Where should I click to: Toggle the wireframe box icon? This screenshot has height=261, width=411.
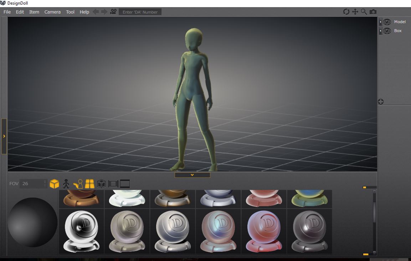click(101, 184)
